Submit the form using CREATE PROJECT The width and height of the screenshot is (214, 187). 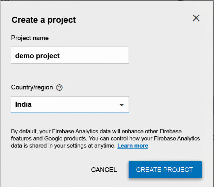[165, 170]
